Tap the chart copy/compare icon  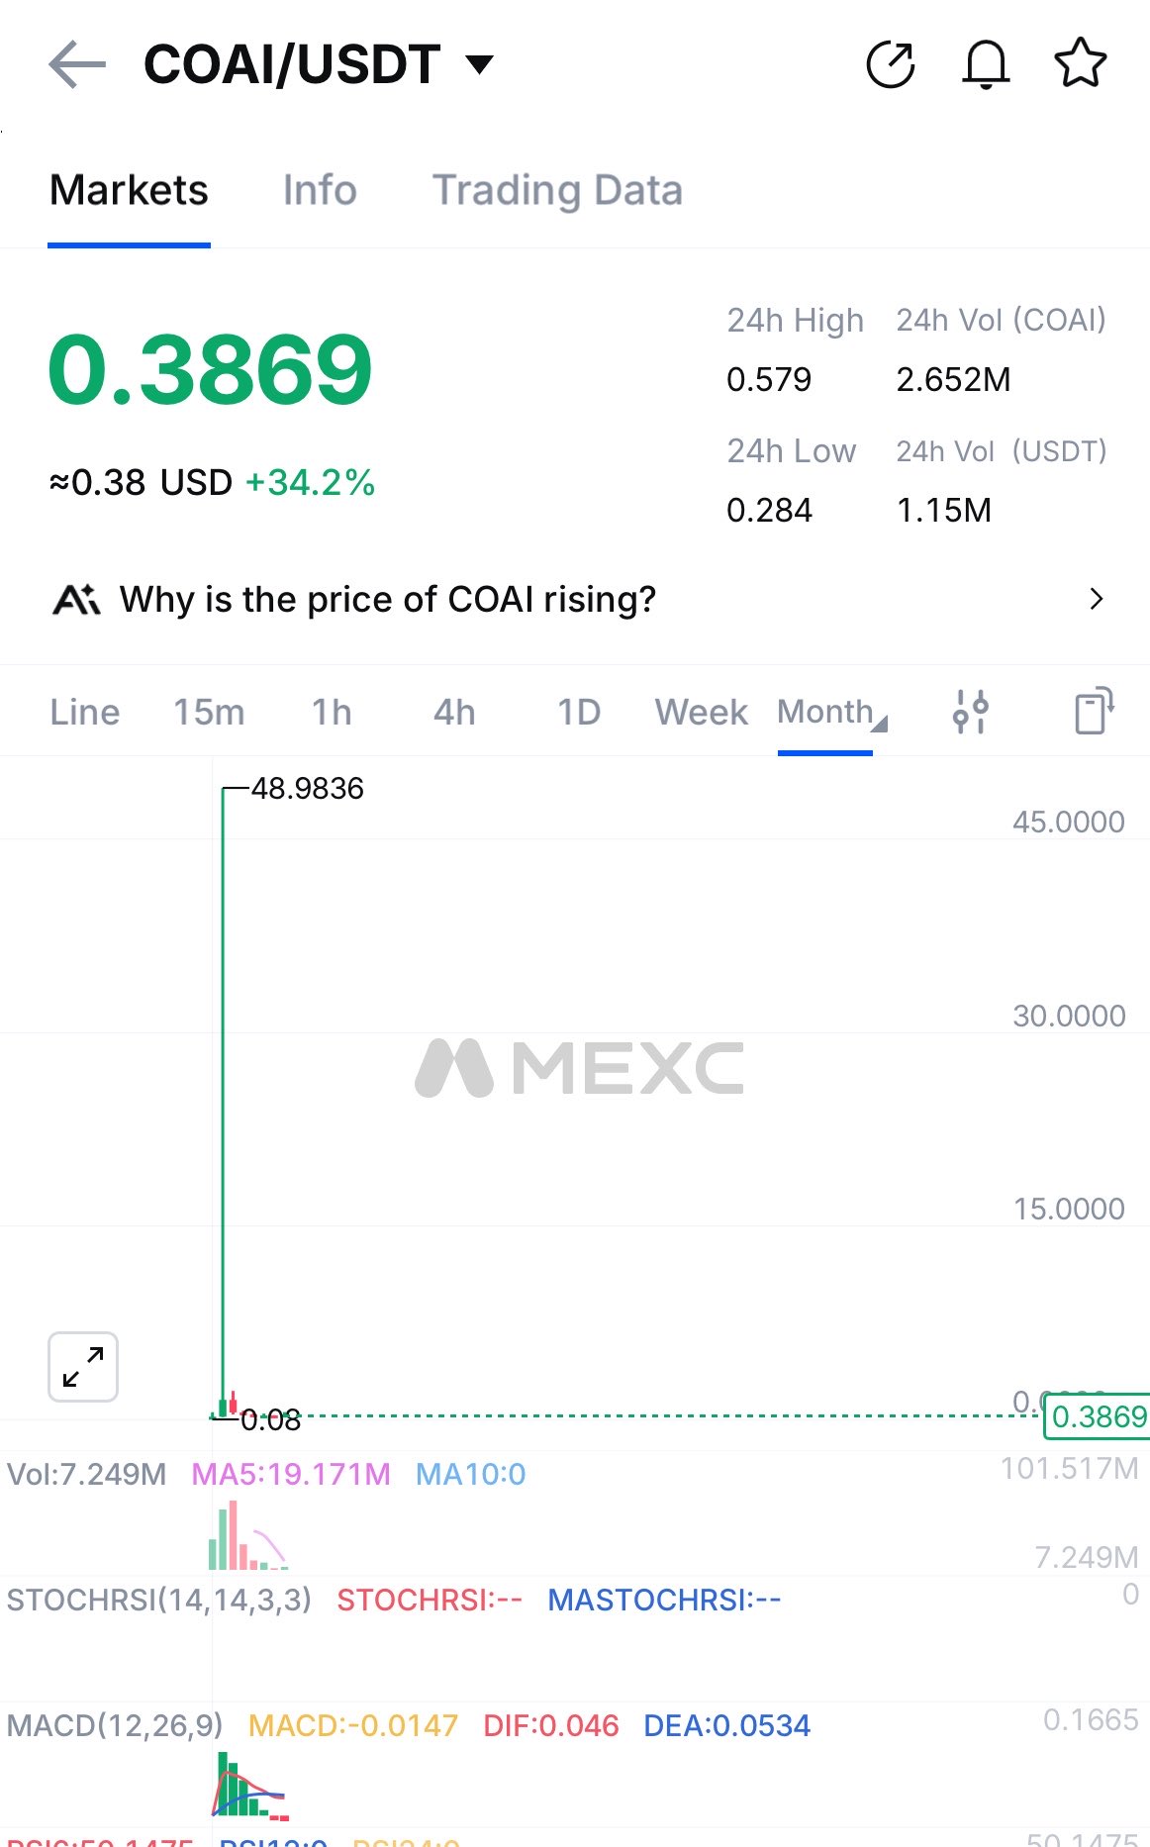pyautogui.click(x=1094, y=712)
